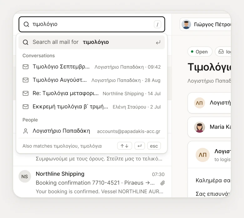The width and height of the screenshot is (244, 218).
Task: Click person icon beside Λογιστήριο Παπαδάκη
Action: [x=26, y=131]
